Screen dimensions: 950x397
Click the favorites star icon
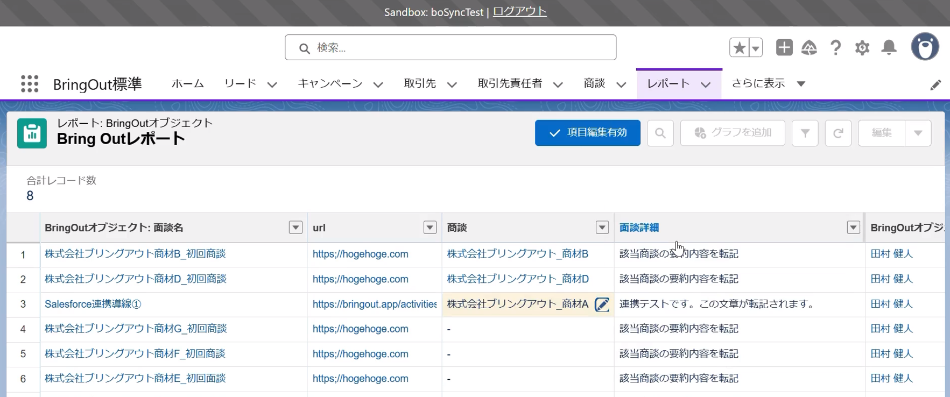coord(739,47)
